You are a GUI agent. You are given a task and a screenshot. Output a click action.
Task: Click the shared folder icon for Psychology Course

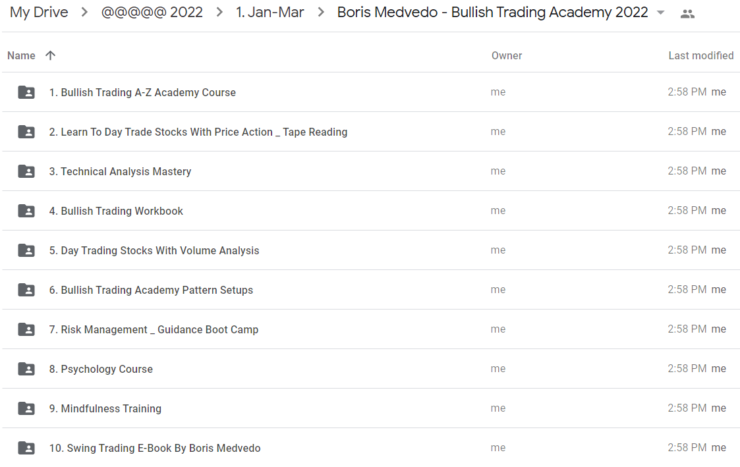tap(26, 369)
